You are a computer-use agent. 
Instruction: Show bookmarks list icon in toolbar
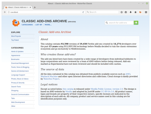point(126,12)
